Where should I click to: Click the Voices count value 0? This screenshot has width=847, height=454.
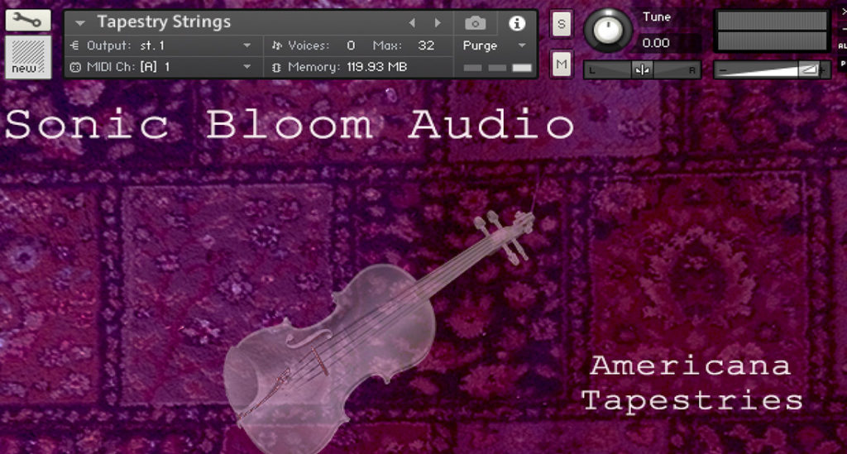(351, 45)
